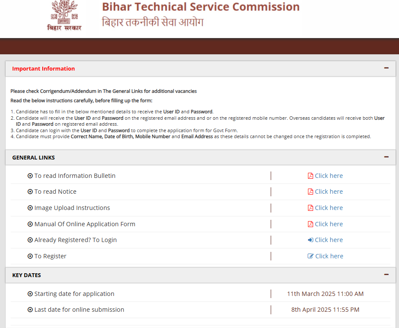
Task: Click the To read Information Bulletin label
Action: tap(75, 176)
